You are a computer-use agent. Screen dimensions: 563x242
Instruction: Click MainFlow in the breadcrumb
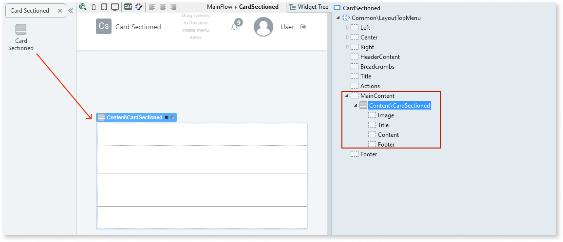(220, 7)
